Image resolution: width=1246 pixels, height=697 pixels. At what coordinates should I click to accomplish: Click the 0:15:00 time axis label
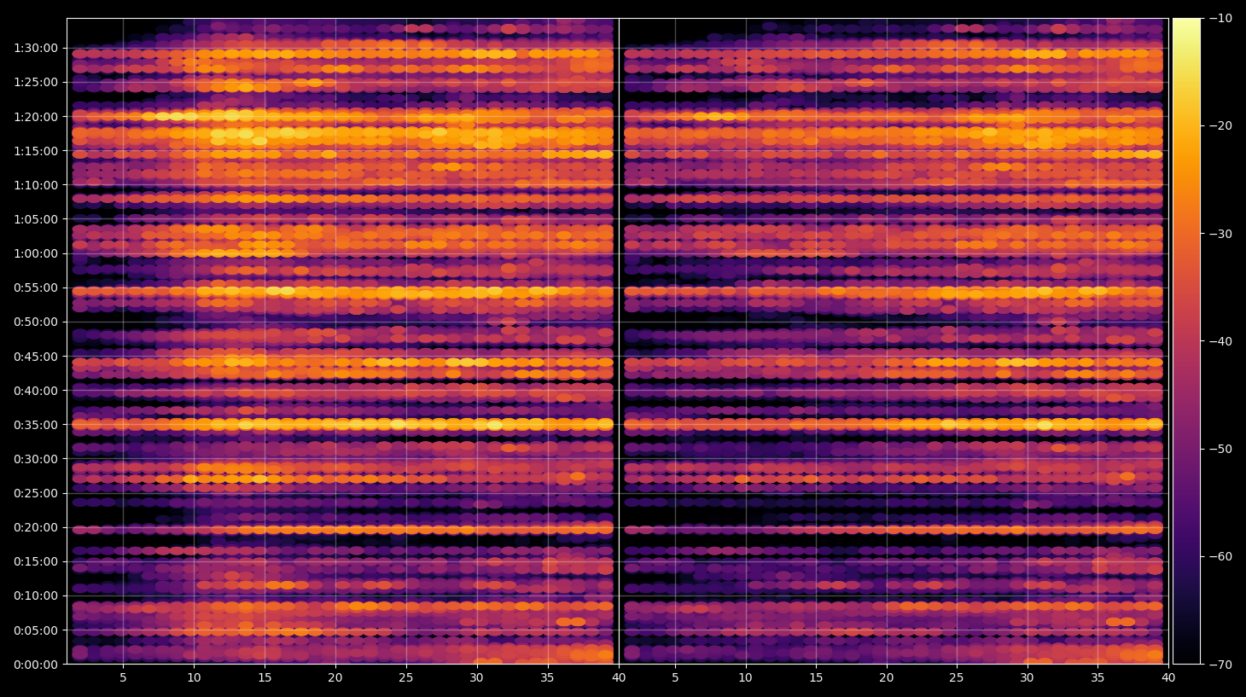(36, 561)
